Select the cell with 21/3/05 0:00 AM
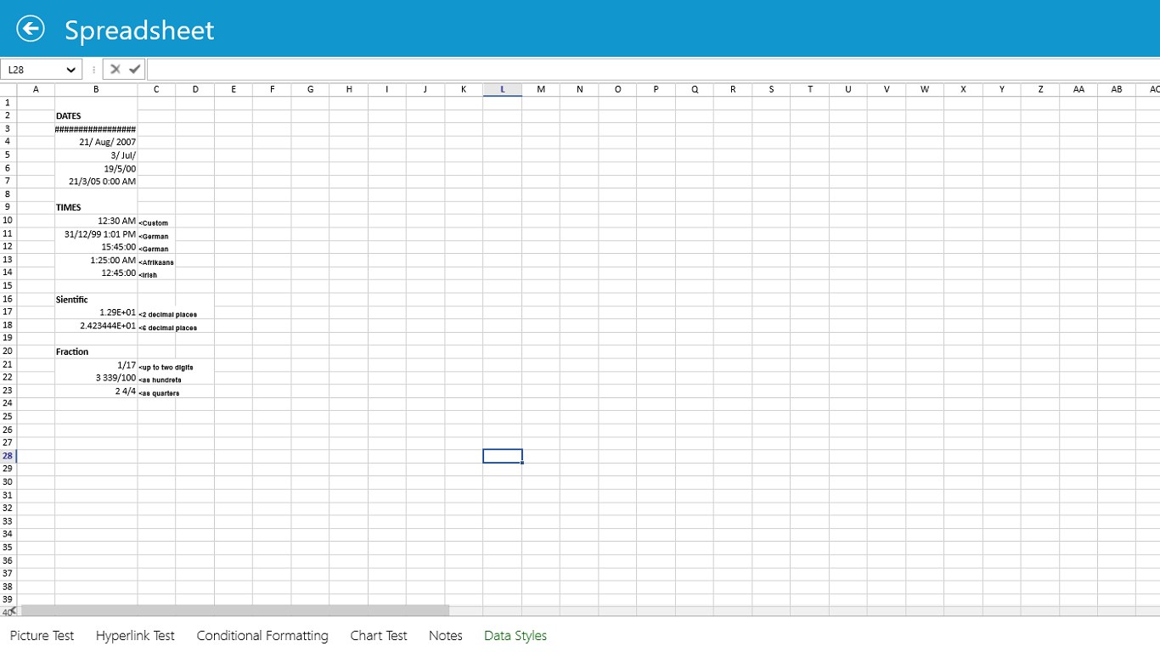This screenshot has height=652, width=1160. 96,181
